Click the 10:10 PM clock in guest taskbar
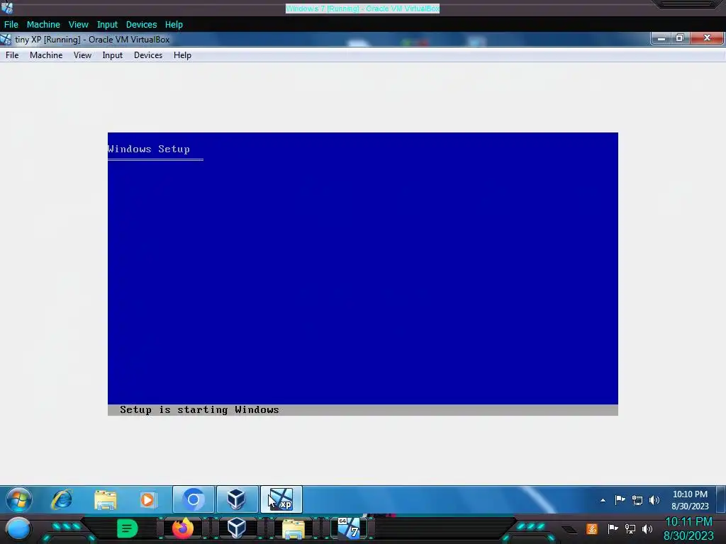 coord(690,499)
